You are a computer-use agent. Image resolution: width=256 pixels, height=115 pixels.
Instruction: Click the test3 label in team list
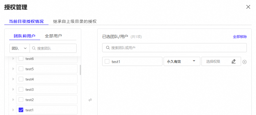point(30,90)
